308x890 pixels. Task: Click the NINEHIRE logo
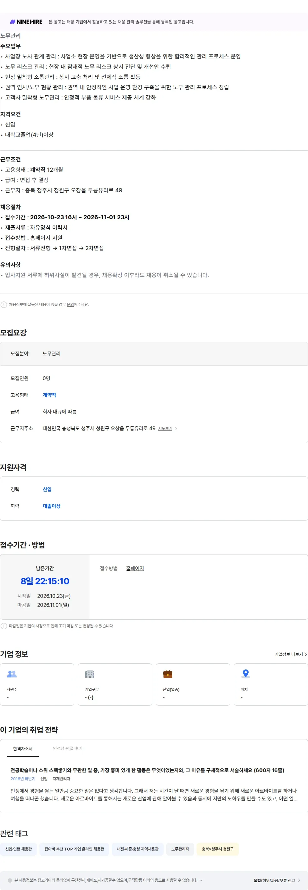point(26,22)
